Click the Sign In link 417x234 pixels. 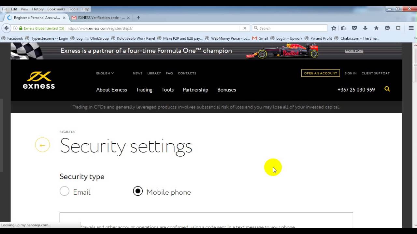pos(351,73)
